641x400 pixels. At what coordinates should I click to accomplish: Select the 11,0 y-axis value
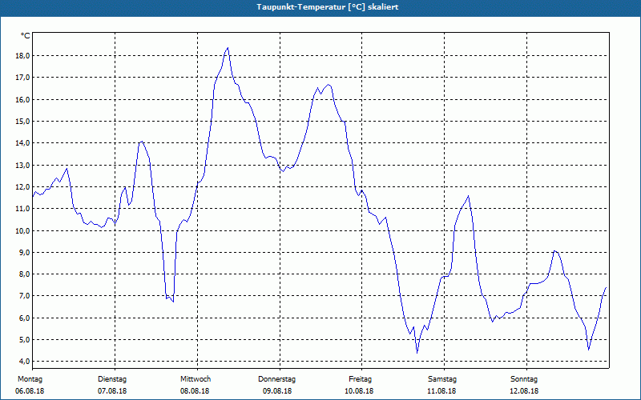click(x=22, y=209)
